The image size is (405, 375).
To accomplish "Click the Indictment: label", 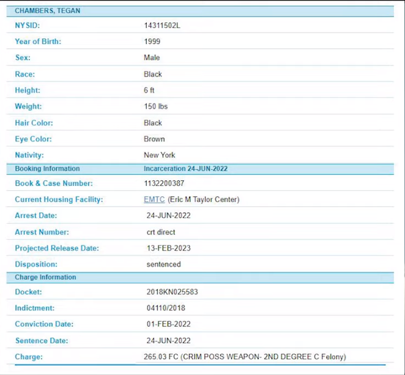I will [x=35, y=308].
